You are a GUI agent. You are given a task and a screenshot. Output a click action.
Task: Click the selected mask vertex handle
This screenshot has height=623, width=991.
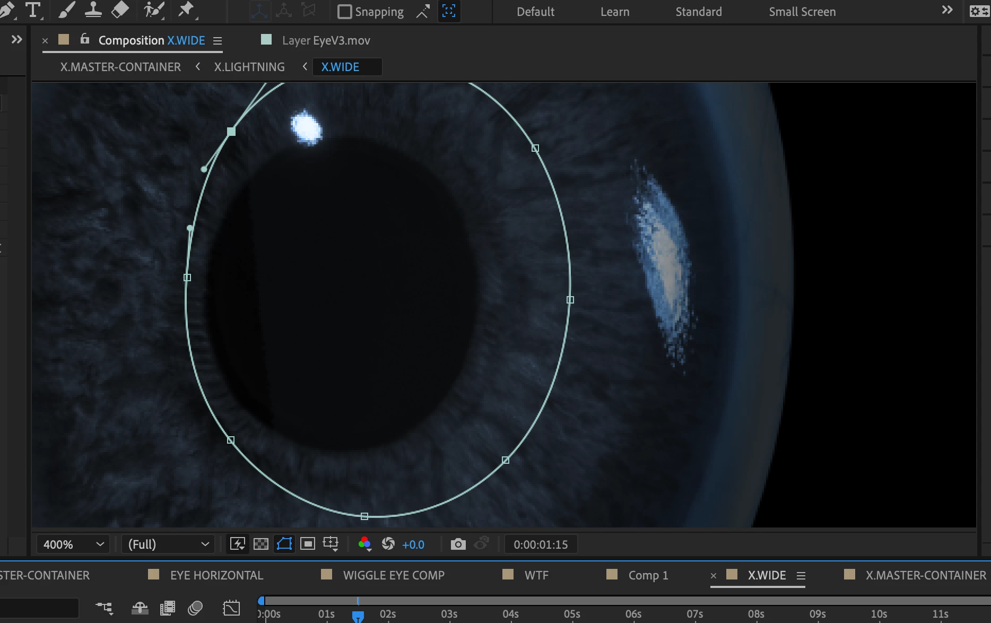tap(231, 131)
